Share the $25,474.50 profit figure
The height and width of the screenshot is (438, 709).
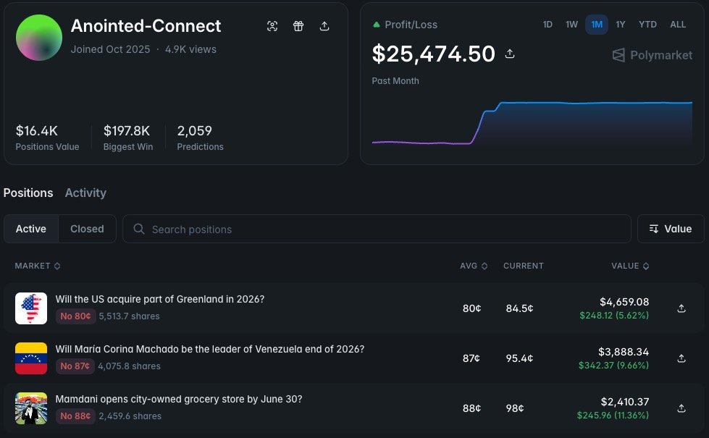(x=510, y=54)
